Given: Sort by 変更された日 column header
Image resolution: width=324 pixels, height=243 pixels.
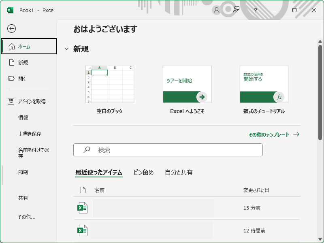Looking at the screenshot, I should [x=256, y=190].
